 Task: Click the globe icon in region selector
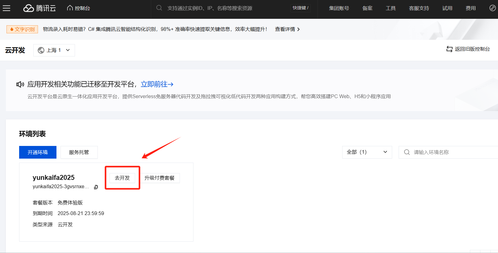coord(41,50)
